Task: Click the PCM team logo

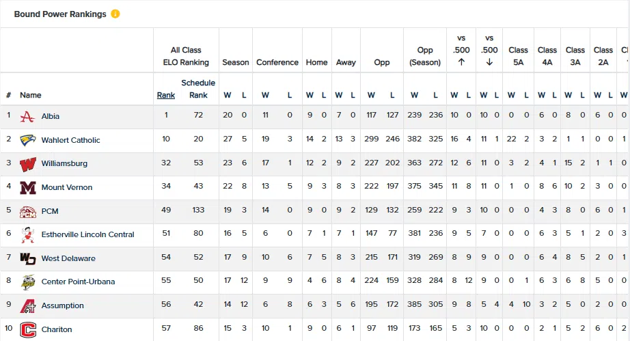Action: (x=27, y=211)
